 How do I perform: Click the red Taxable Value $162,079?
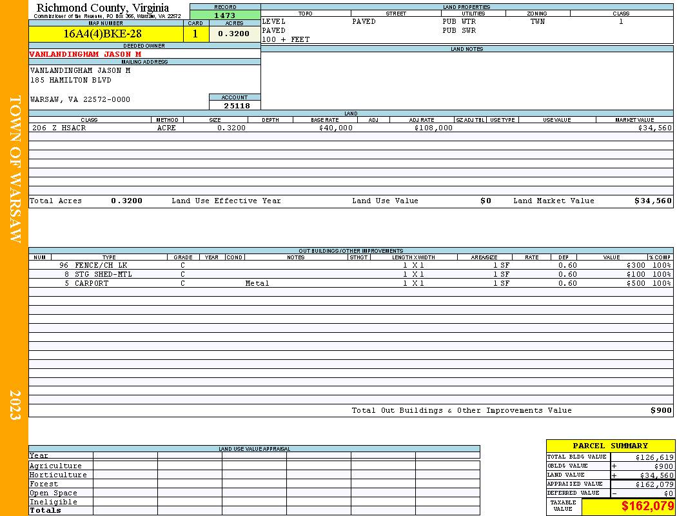coord(647,506)
